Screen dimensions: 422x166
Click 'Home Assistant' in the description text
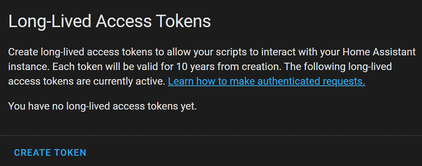coord(379,52)
